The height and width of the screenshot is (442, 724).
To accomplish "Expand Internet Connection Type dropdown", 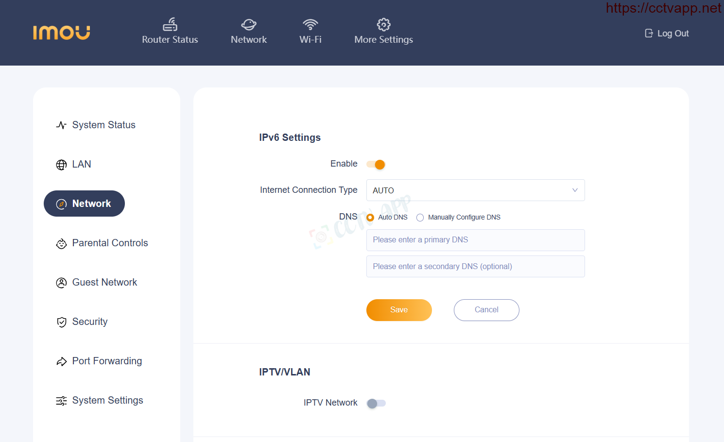I will (x=475, y=190).
